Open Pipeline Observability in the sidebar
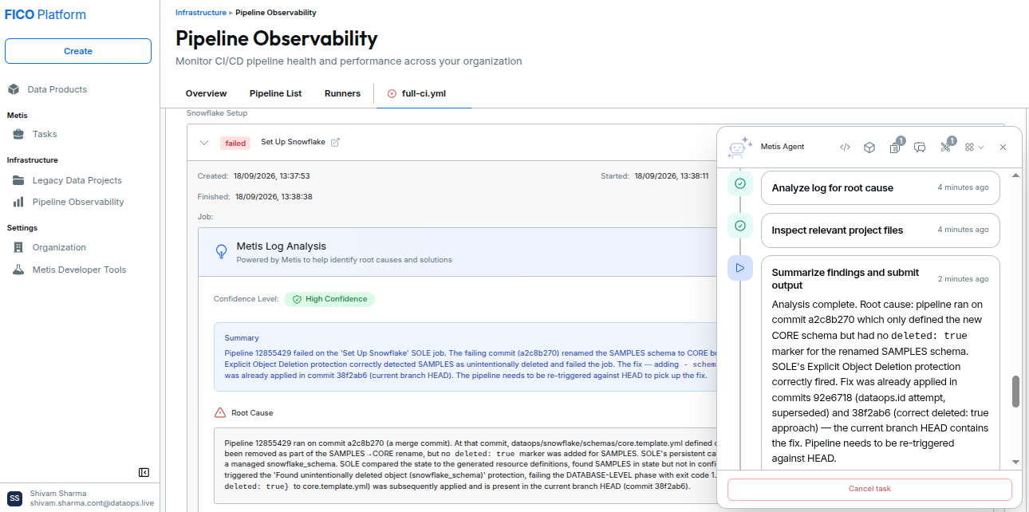The width and height of the screenshot is (1029, 512). pyautogui.click(x=78, y=202)
